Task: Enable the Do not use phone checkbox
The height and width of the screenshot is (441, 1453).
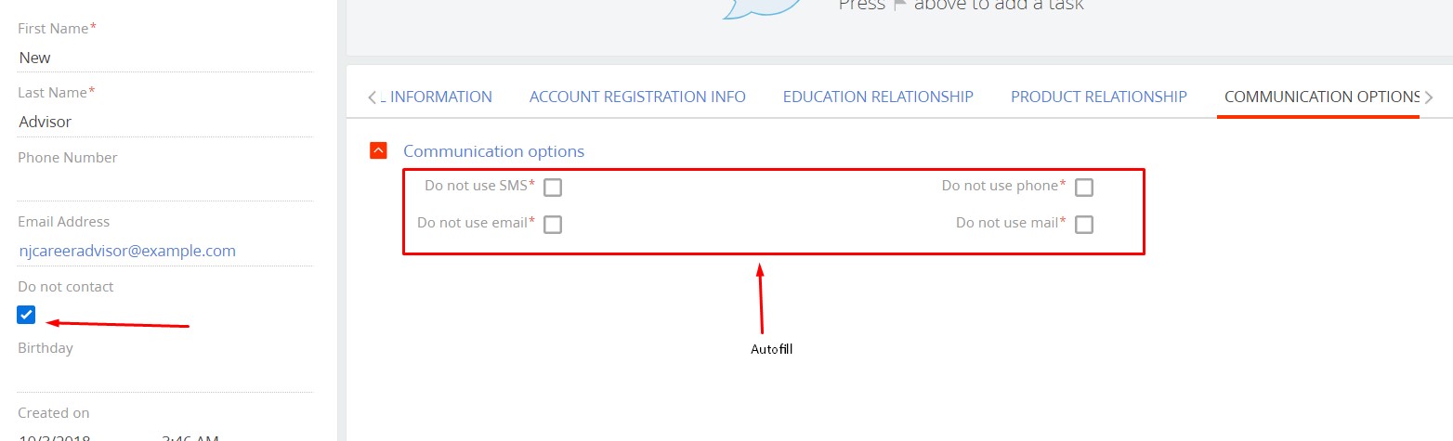Action: coord(1084,188)
